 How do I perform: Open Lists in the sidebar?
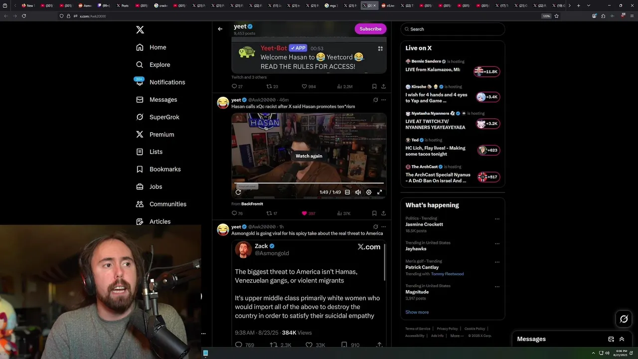[x=149, y=152]
